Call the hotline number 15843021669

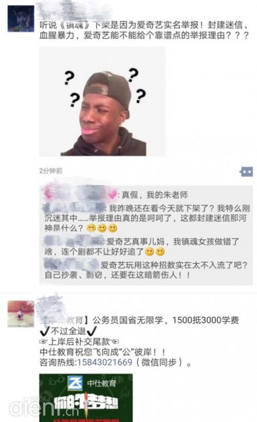click(x=105, y=362)
